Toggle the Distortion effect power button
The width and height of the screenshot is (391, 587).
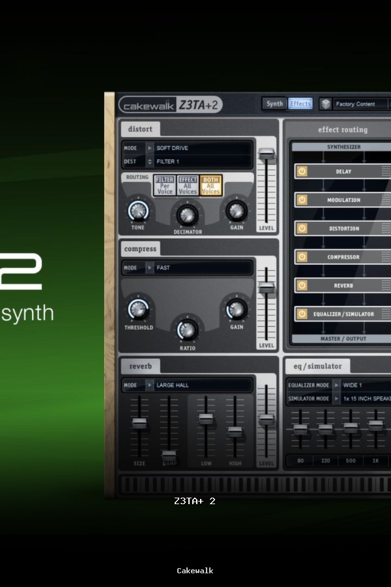point(302,228)
